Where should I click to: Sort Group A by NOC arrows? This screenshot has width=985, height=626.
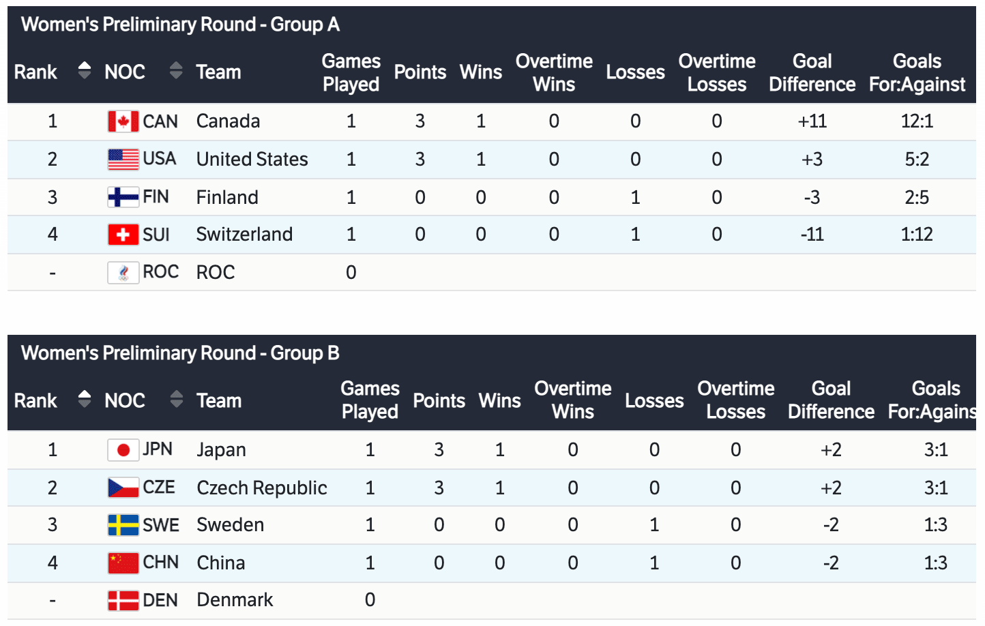coord(176,70)
